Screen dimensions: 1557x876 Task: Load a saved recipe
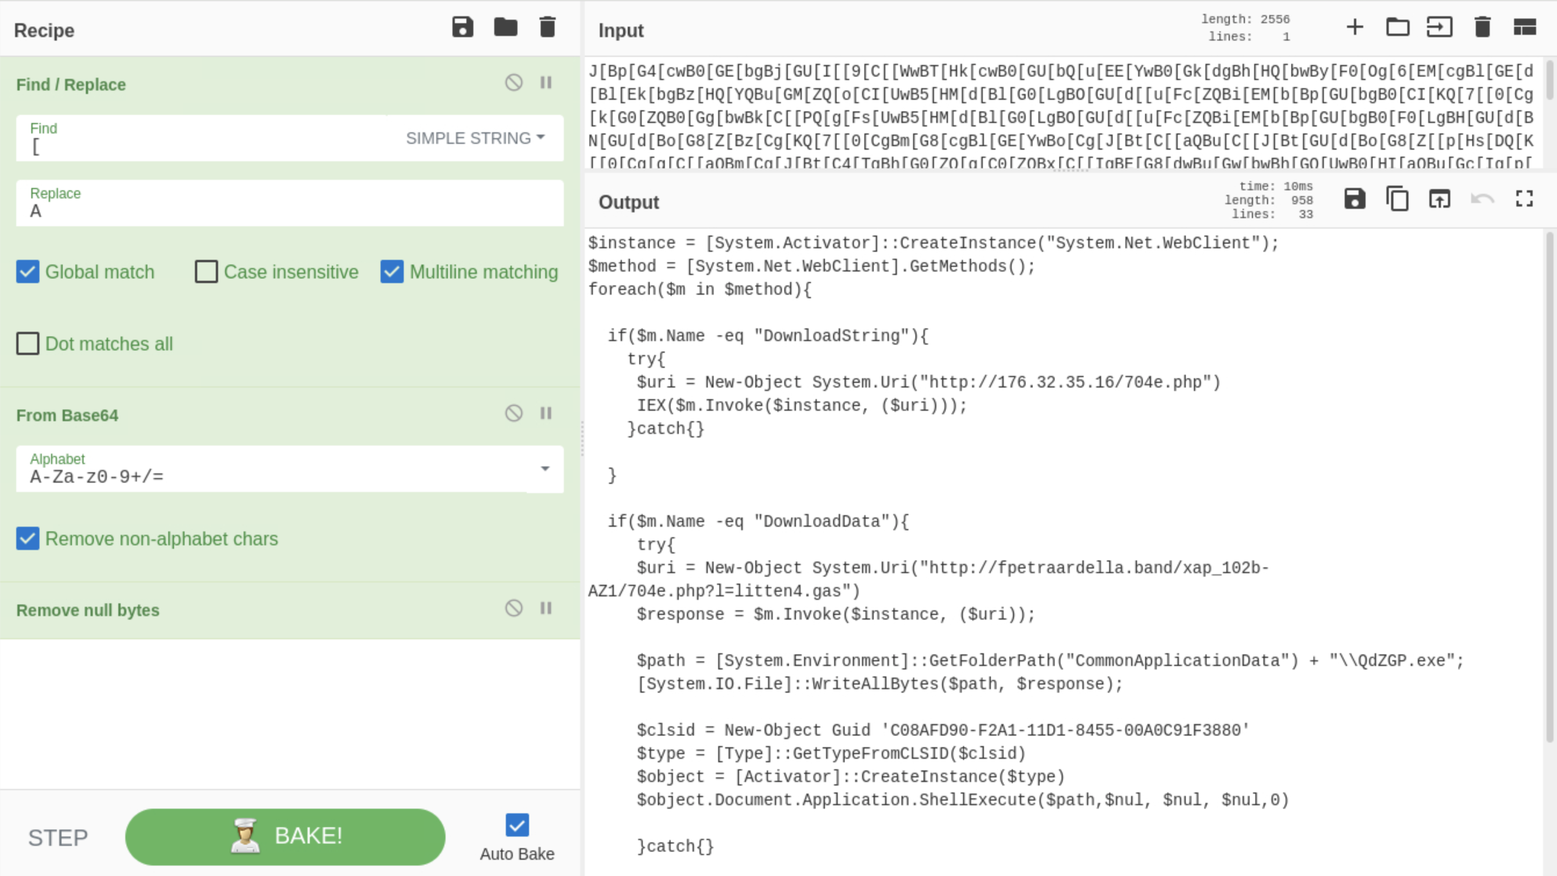506,27
